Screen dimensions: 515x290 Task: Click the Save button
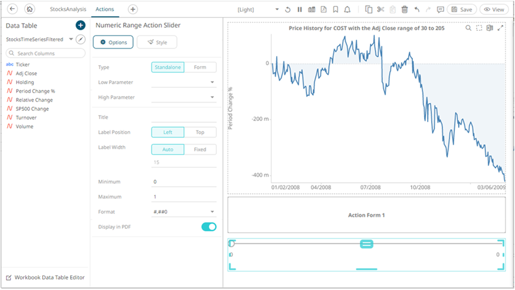(462, 9)
